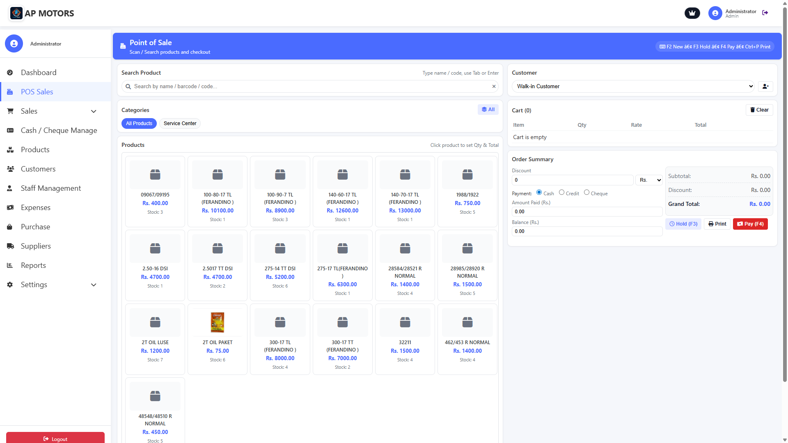Click the Print button with printer icon

coord(717,224)
